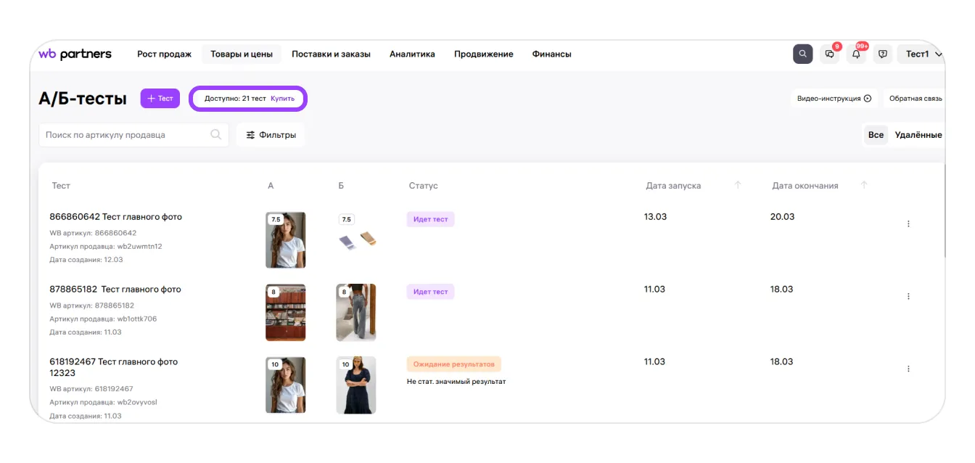Click the feedback icon beside Тест1
975x463 pixels.
(x=882, y=54)
